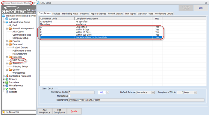Click the Find magnifier icon
209x115 pixels.
pyautogui.click(x=10, y=25)
